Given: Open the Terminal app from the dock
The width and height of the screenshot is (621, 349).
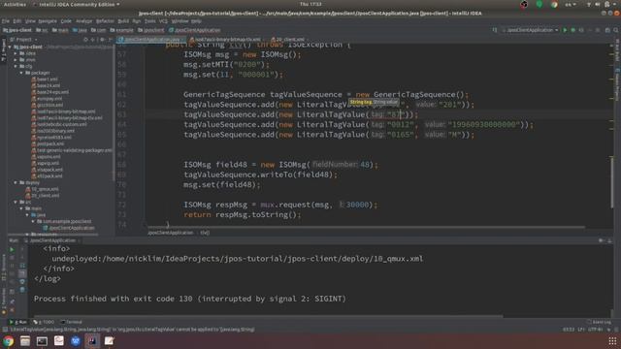Looking at the screenshot, I should (x=42, y=340).
